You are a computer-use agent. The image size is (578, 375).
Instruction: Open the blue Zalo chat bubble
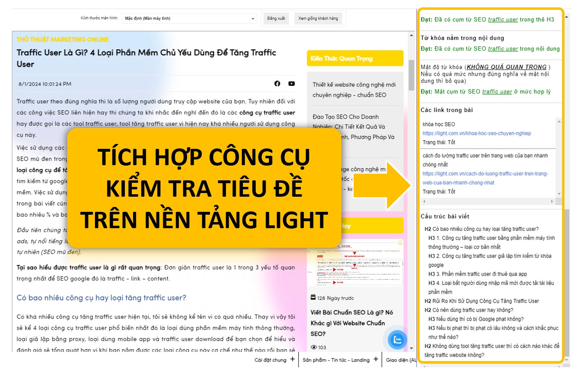click(397, 339)
